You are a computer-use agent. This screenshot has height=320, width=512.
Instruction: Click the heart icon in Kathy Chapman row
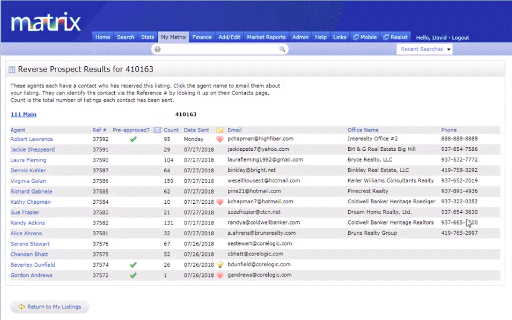220,202
